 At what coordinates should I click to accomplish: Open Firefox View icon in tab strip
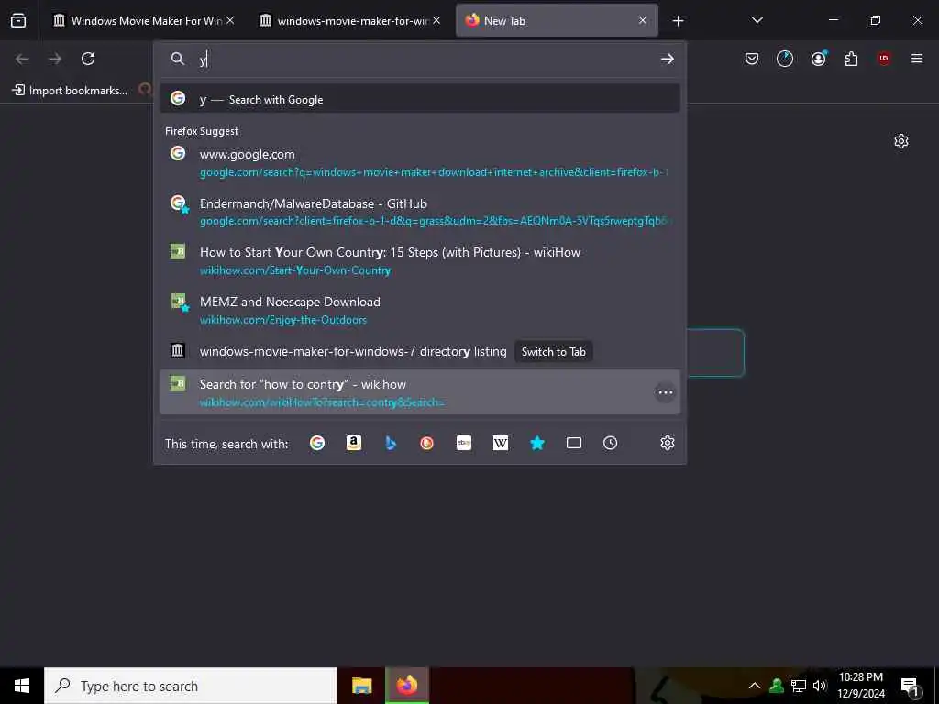pyautogui.click(x=18, y=20)
